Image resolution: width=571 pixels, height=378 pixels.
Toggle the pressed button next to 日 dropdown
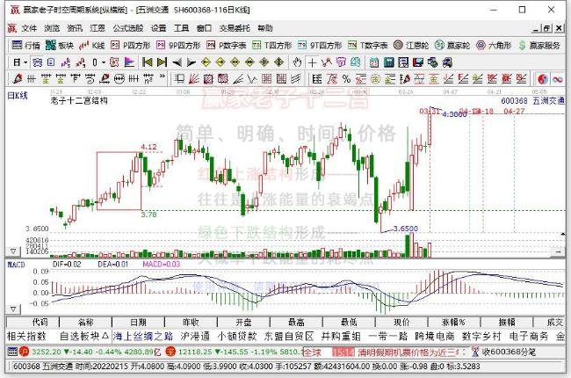(x=37, y=62)
